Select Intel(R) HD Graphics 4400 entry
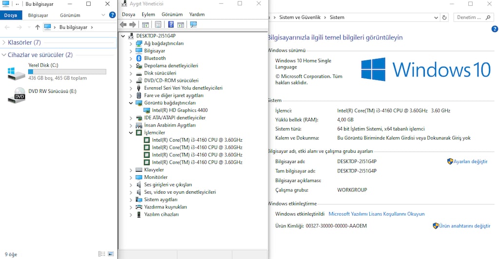 coord(180,111)
